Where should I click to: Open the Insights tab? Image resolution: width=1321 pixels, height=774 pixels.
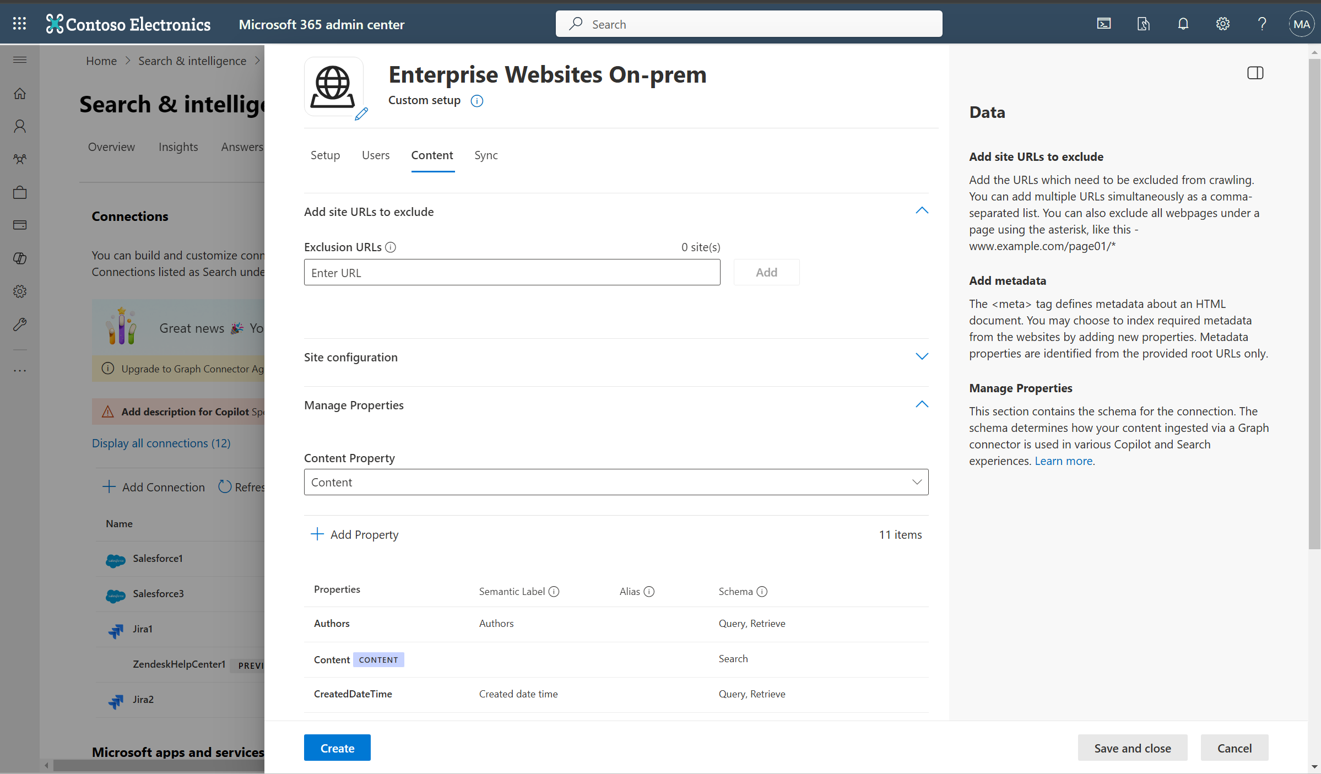(x=178, y=147)
